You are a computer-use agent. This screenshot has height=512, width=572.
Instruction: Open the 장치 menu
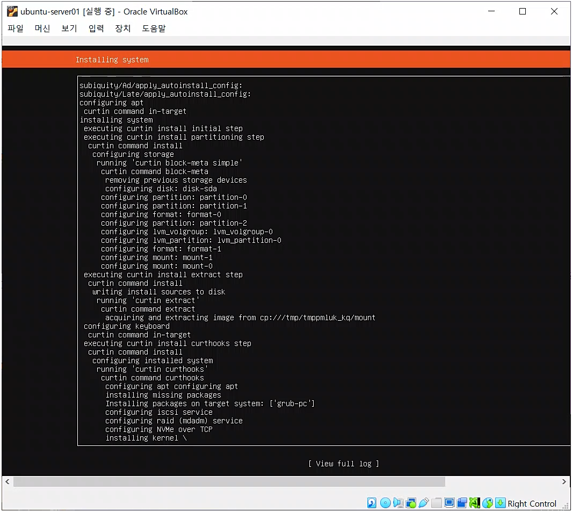[123, 28]
